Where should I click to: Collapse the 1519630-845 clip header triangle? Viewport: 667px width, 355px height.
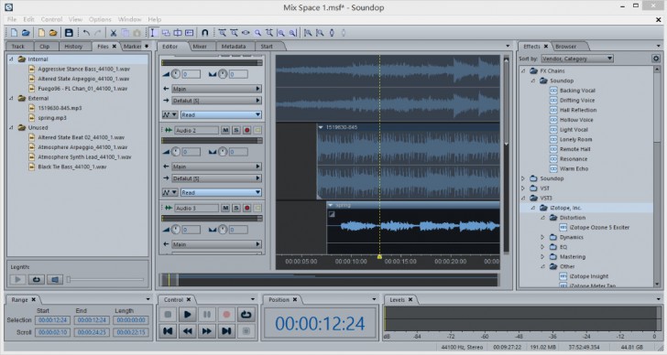[x=321, y=127]
